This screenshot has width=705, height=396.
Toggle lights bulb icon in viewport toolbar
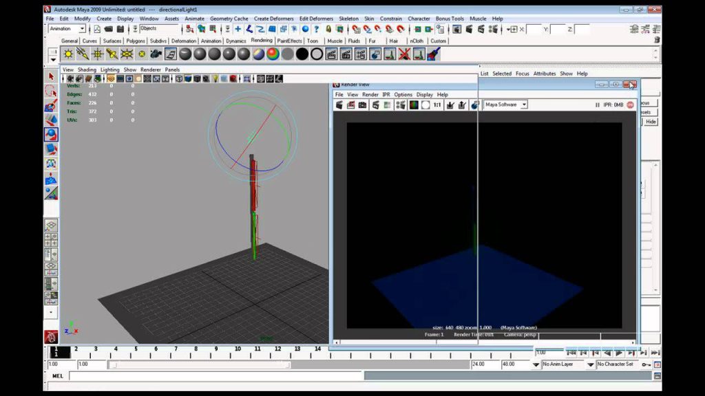215,79
